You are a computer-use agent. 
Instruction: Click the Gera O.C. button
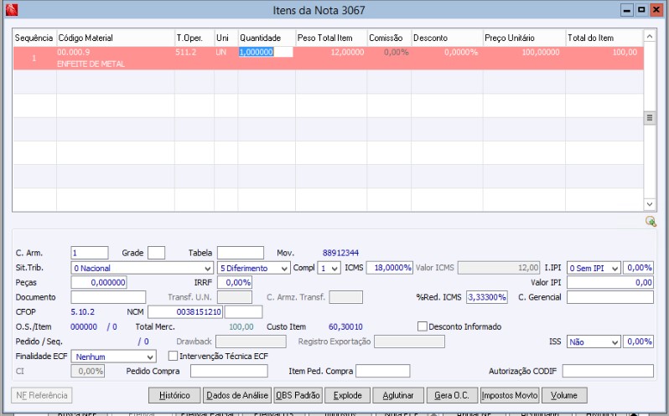(452, 396)
